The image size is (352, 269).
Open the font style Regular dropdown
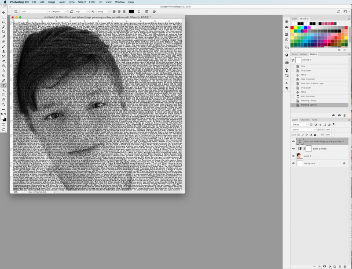click(60, 12)
